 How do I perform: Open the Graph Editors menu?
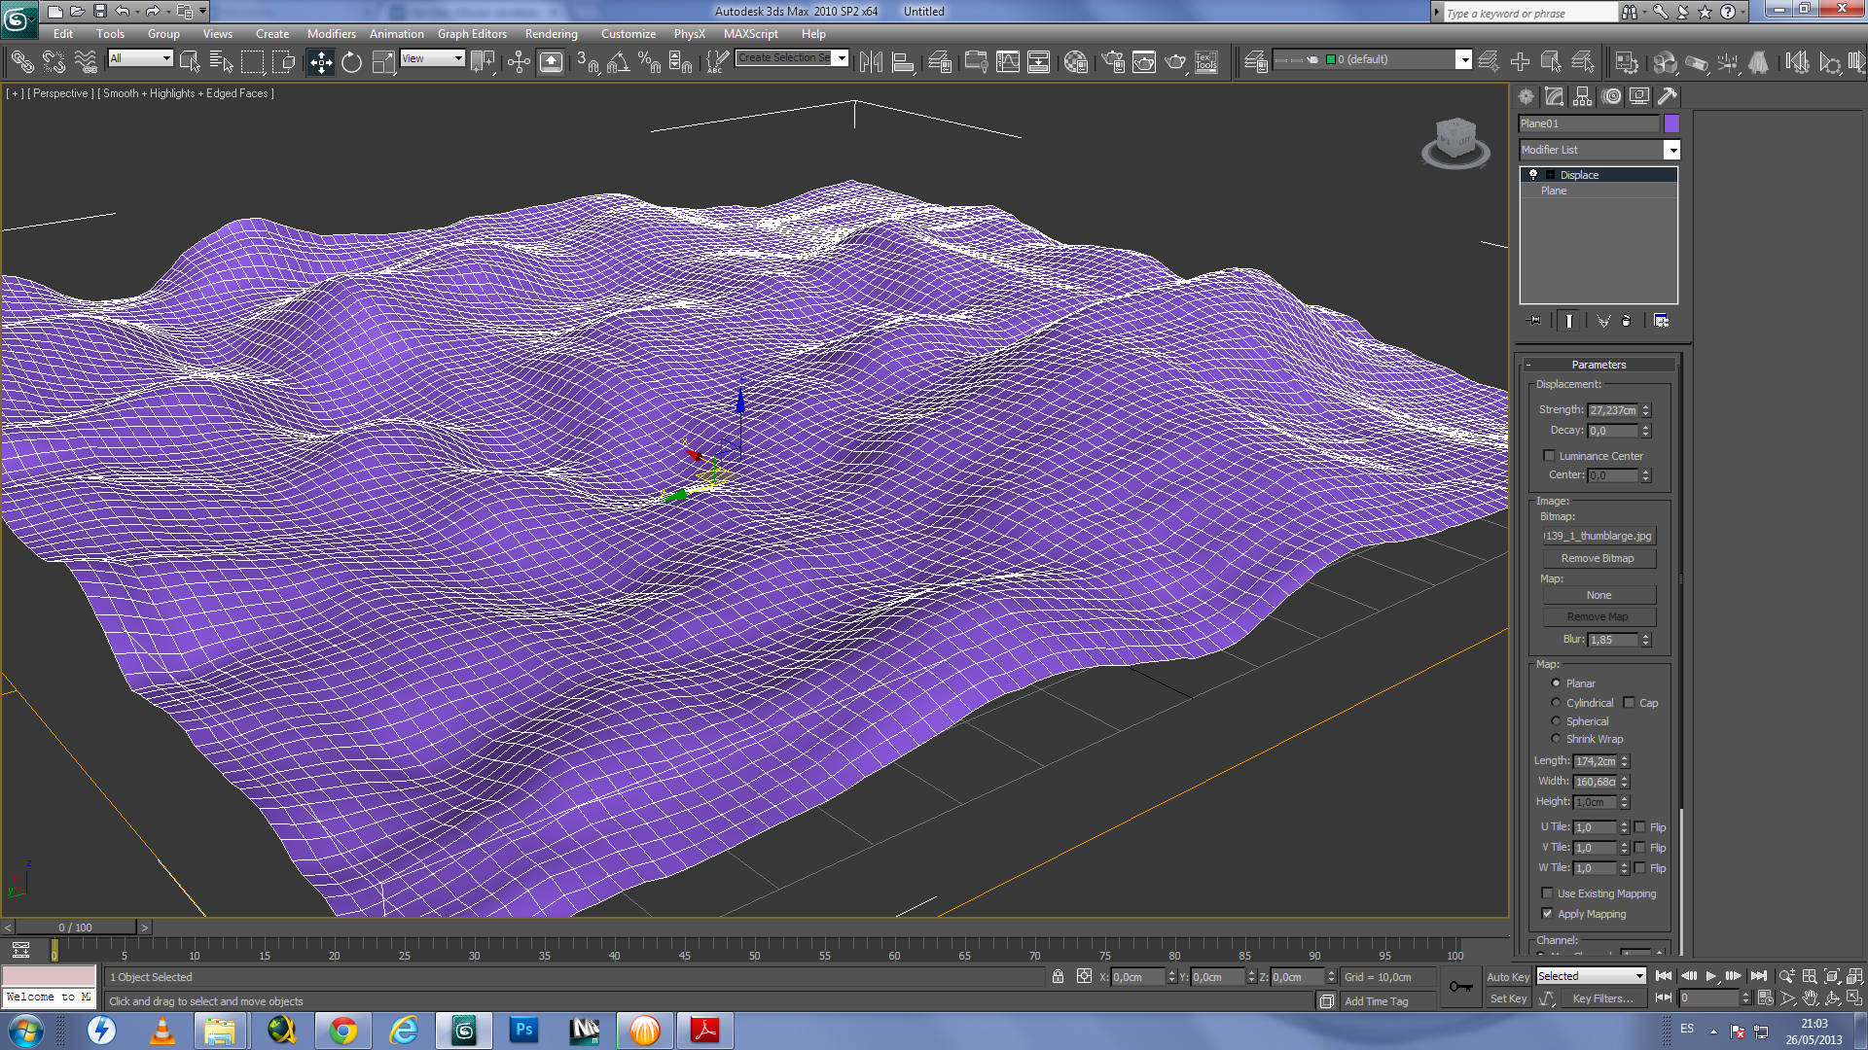[x=472, y=34]
